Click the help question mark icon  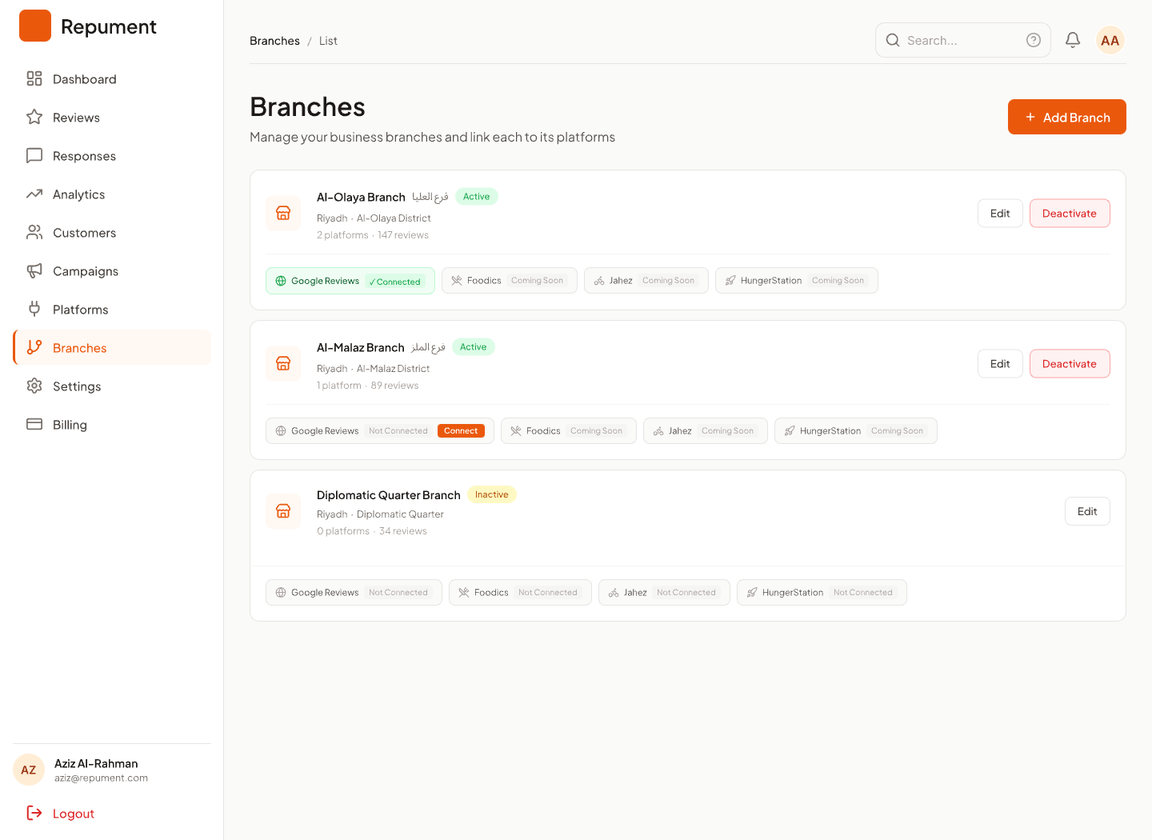pyautogui.click(x=1034, y=40)
